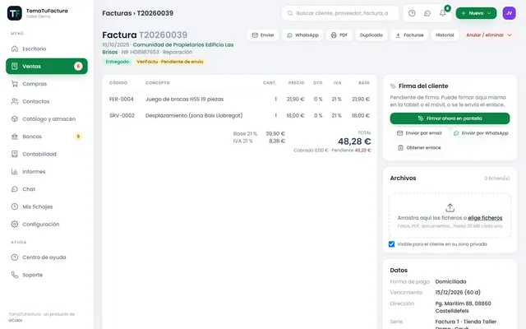Click the SRV-0002 code cell

[x=122, y=115]
